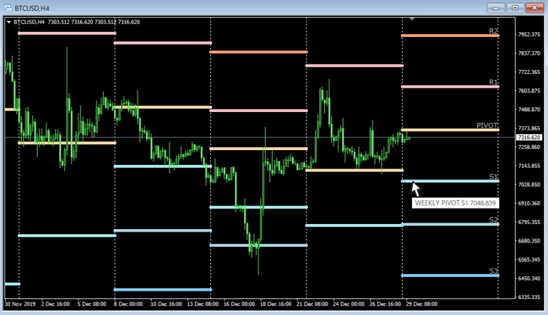Click the 7952.375 price scale value

[x=529, y=34]
